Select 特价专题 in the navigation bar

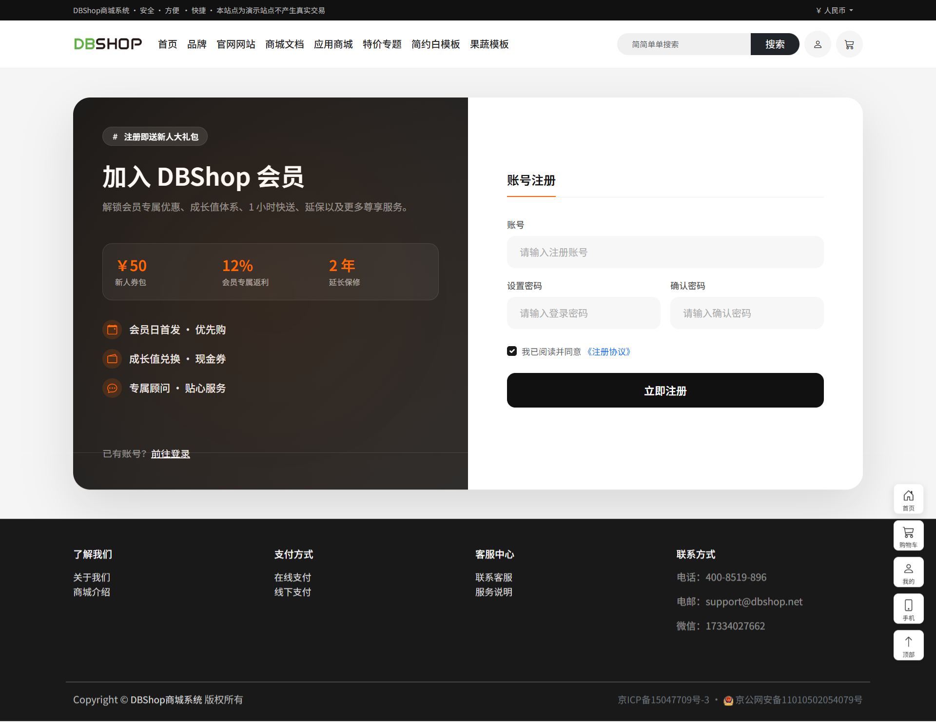382,44
